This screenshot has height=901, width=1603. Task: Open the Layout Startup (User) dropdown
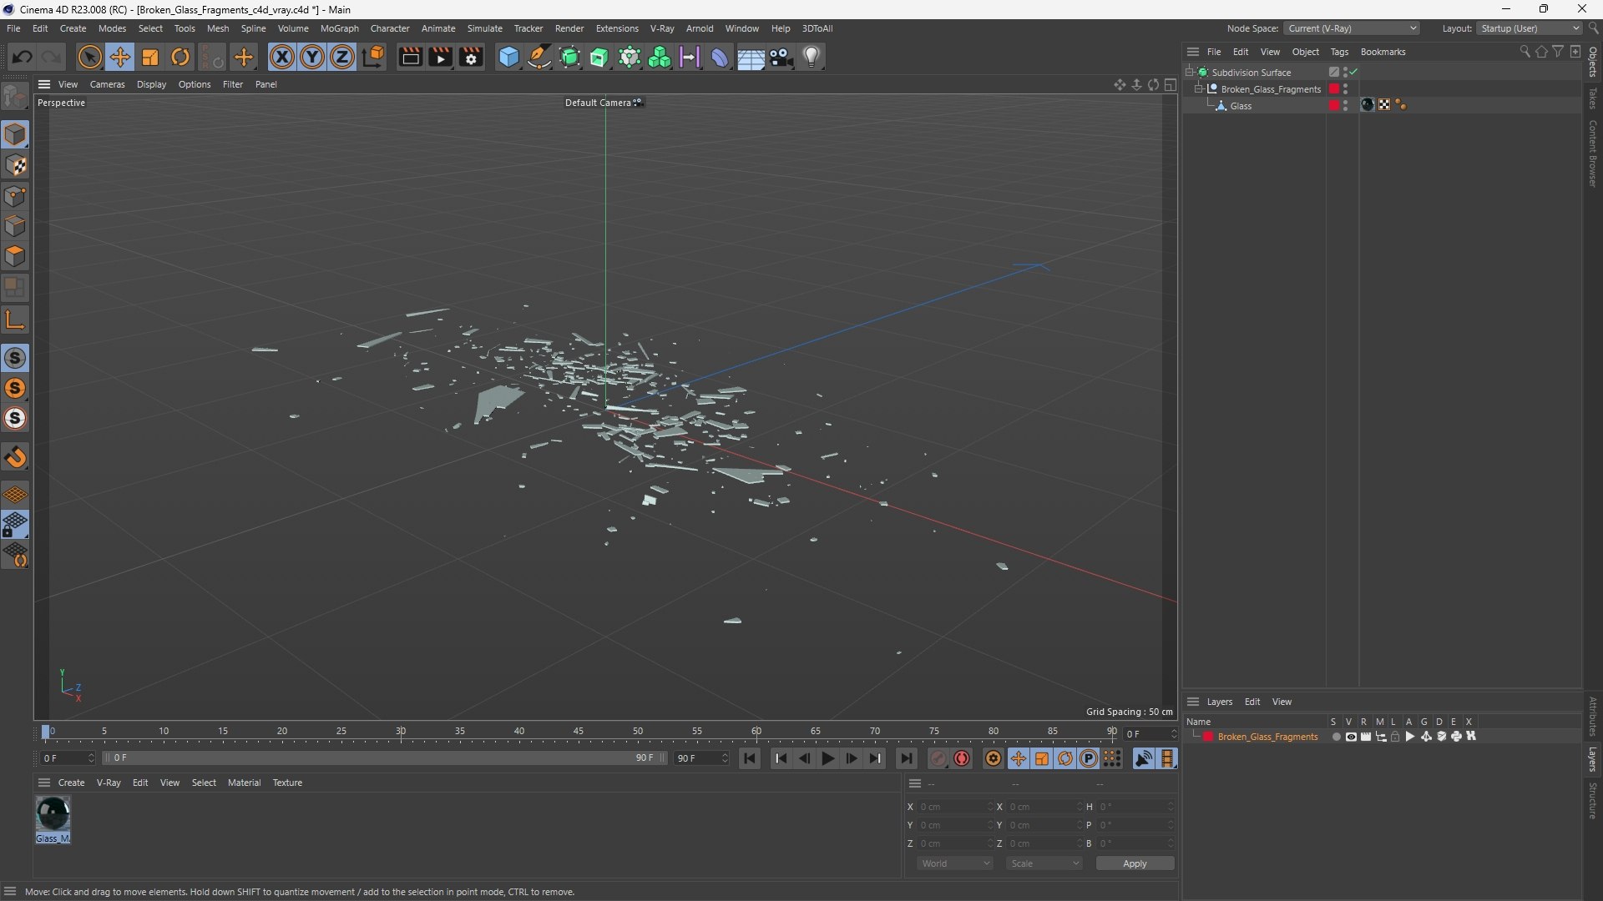(1530, 28)
